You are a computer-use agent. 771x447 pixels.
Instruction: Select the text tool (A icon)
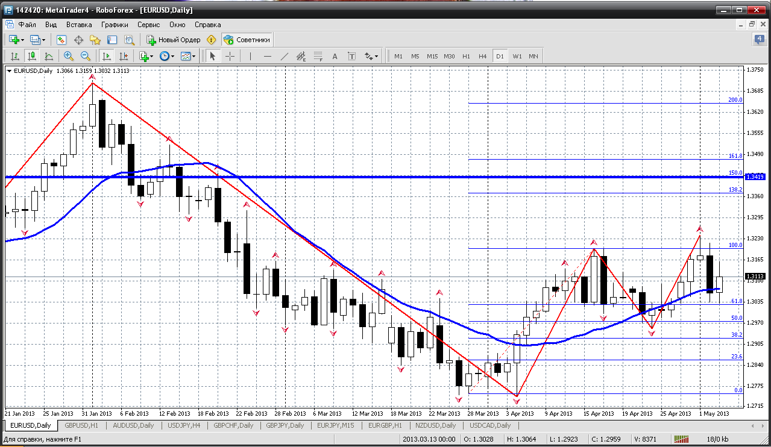click(x=335, y=56)
